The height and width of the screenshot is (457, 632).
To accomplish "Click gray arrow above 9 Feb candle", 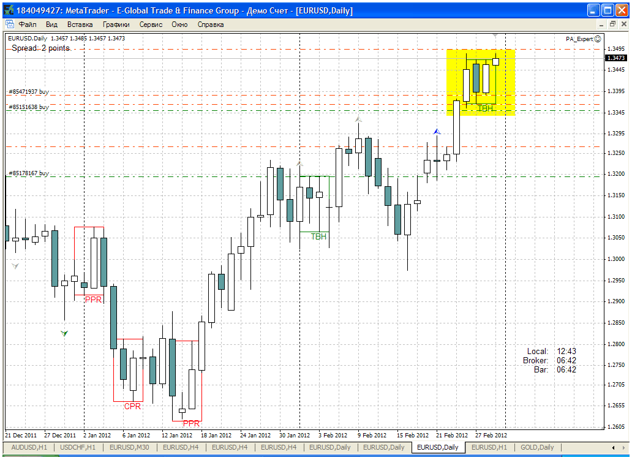I will coord(358,119).
